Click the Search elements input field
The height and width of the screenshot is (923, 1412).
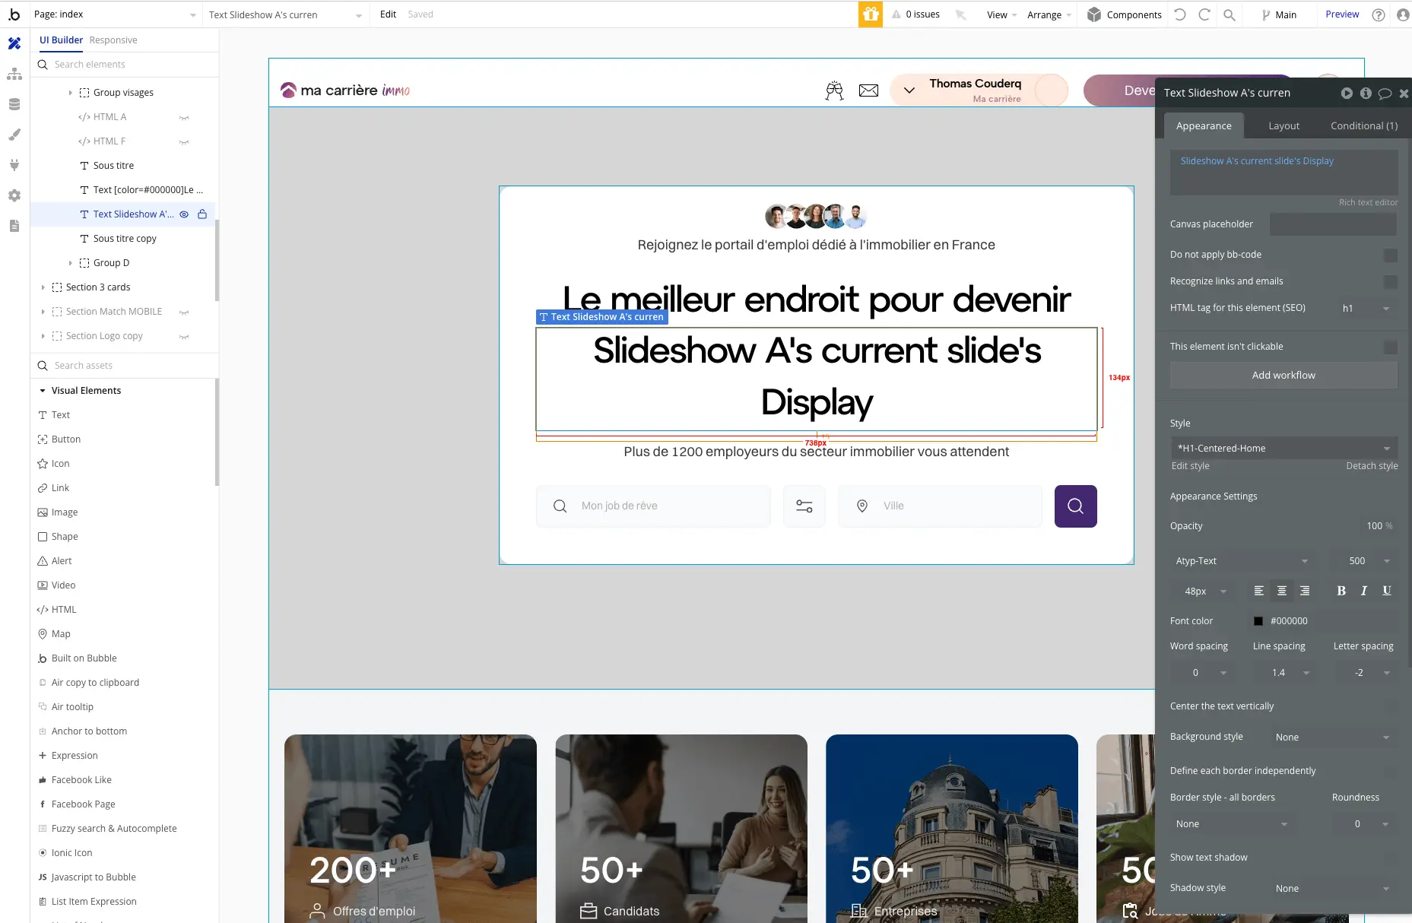(125, 65)
